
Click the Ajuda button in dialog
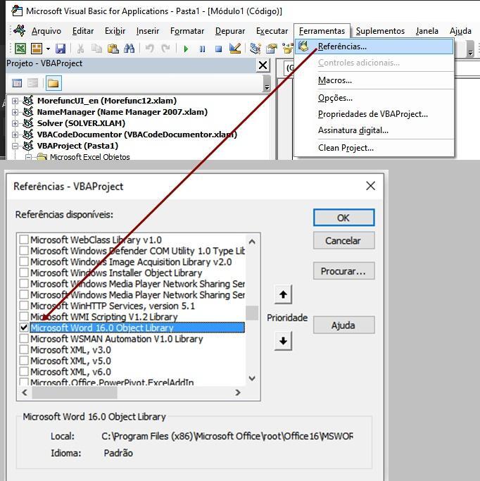tap(343, 325)
